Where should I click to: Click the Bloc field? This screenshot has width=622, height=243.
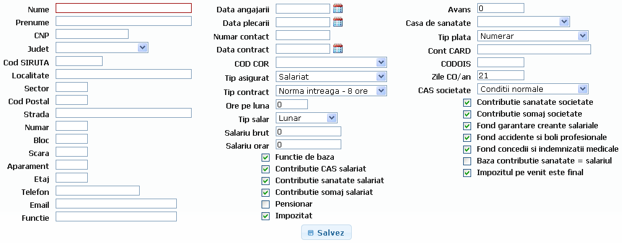point(71,139)
